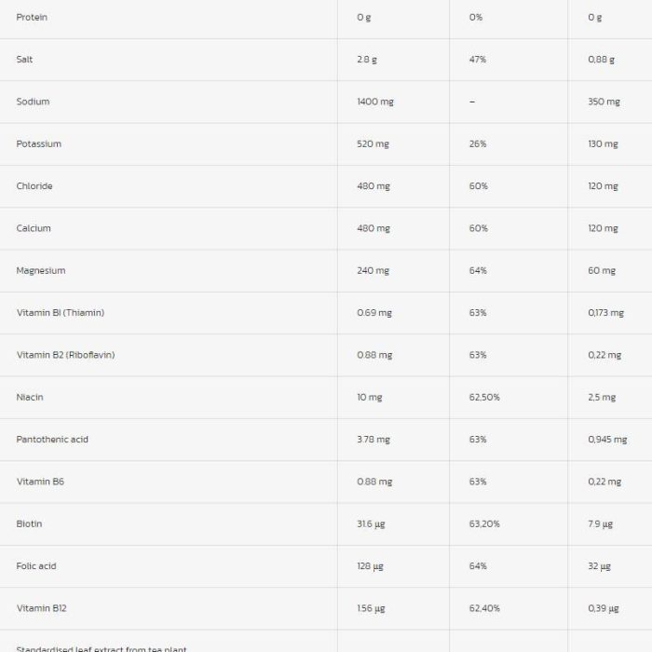Select the Vitamin B12 1.56 µg value
This screenshot has width=652, height=652.
tap(371, 608)
